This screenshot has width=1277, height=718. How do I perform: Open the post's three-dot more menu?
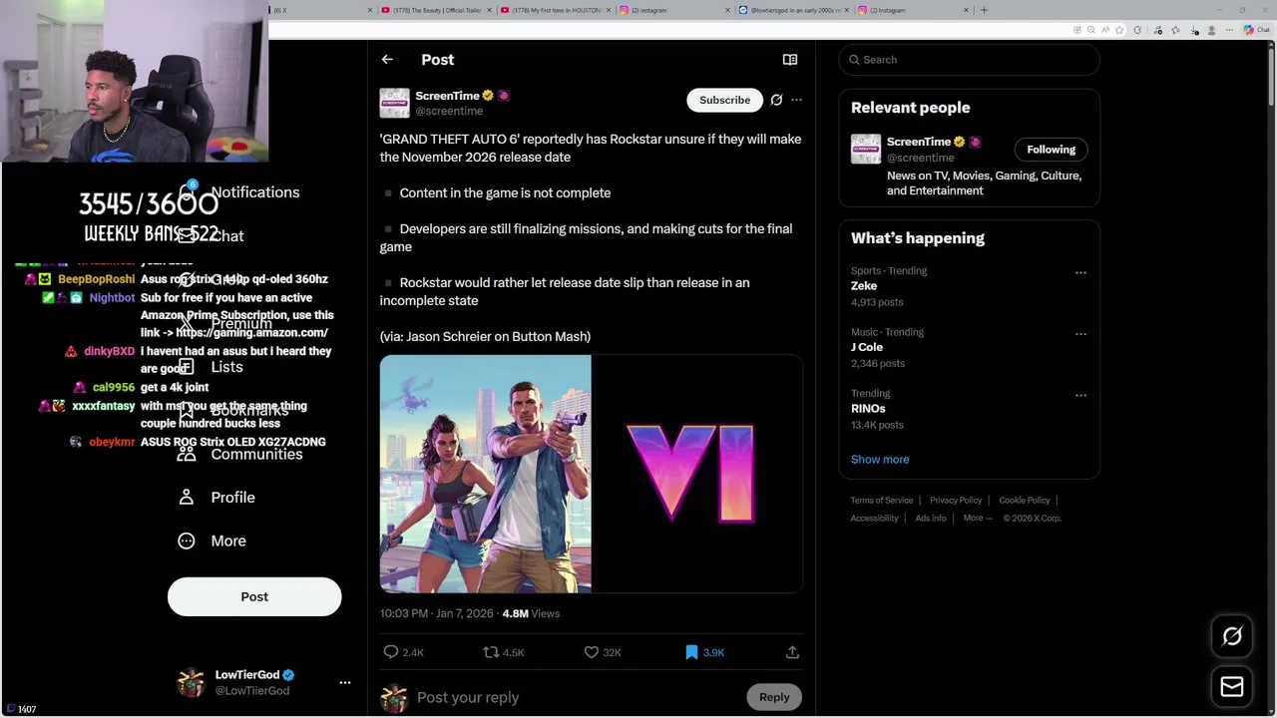point(796,100)
